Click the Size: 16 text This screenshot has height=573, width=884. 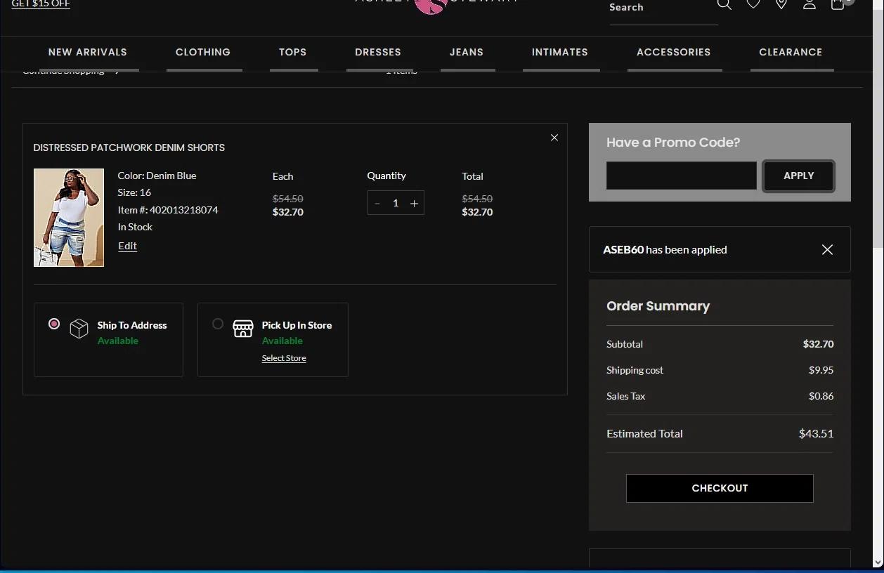click(134, 192)
